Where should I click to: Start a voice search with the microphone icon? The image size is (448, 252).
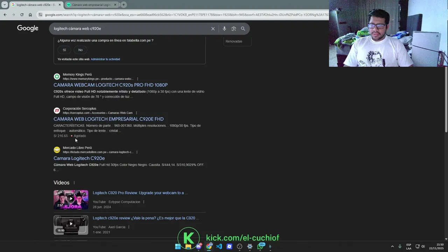(x=224, y=29)
